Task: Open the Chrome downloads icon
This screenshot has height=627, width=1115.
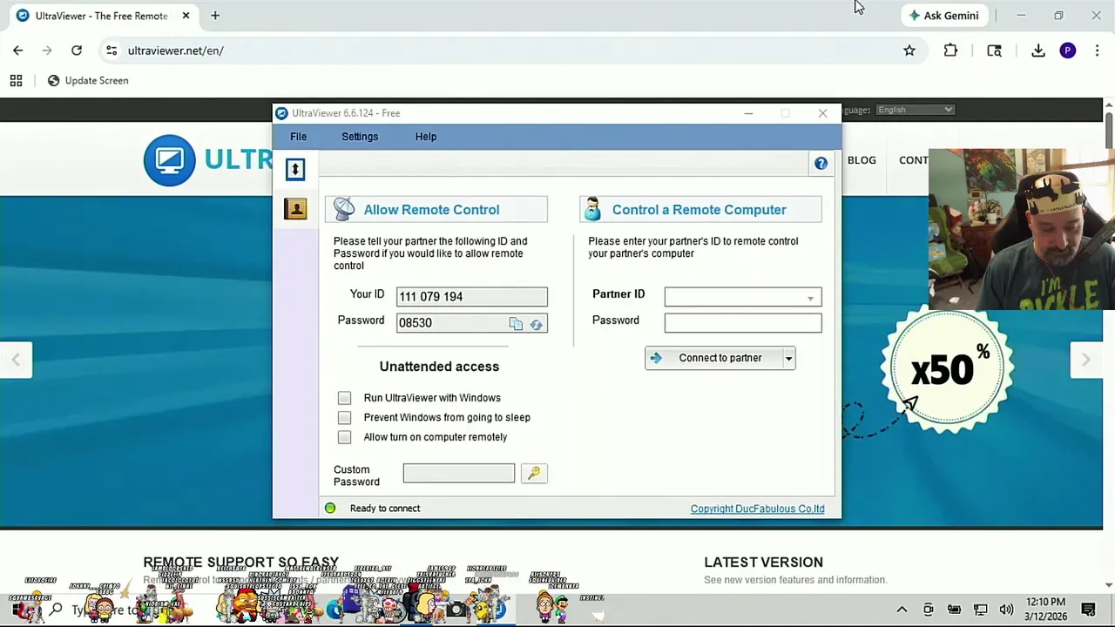Action: (x=1038, y=51)
